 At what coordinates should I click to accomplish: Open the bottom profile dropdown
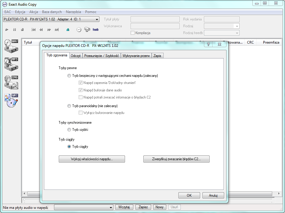click(x=84, y=207)
